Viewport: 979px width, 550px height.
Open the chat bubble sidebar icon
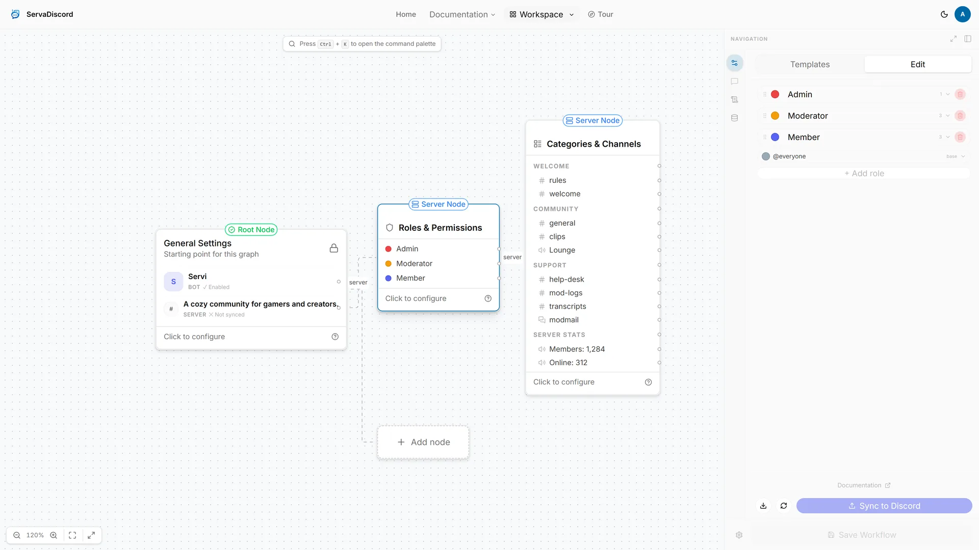(x=734, y=81)
